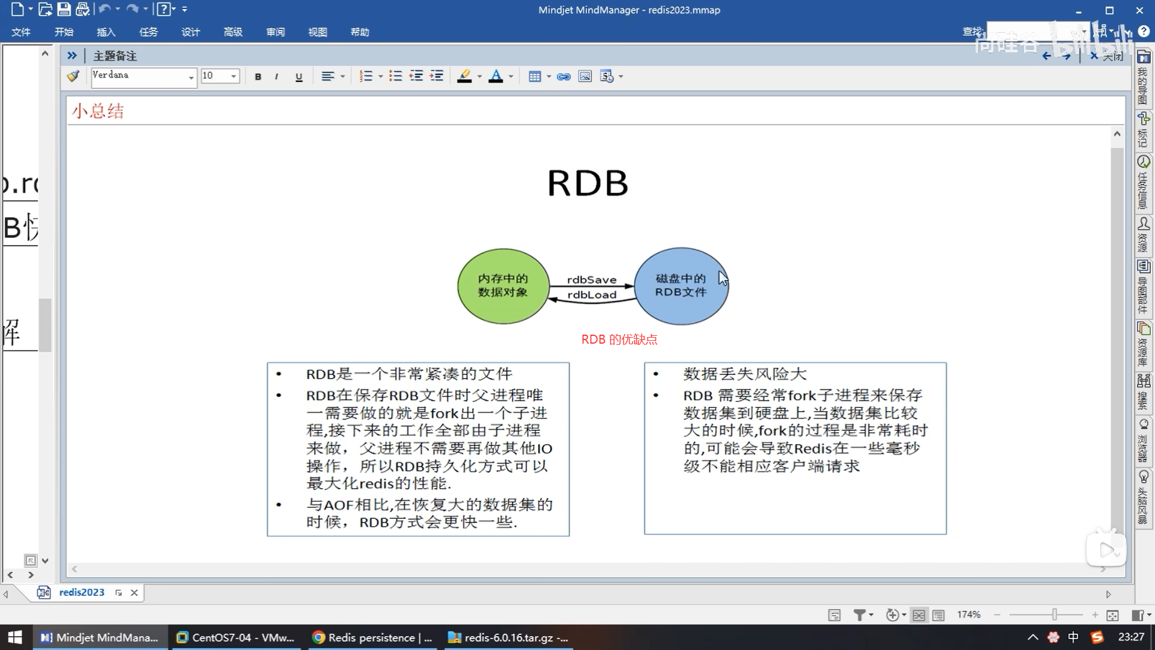Insert a numbered list
Image resolution: width=1155 pixels, height=650 pixels.
366,76
